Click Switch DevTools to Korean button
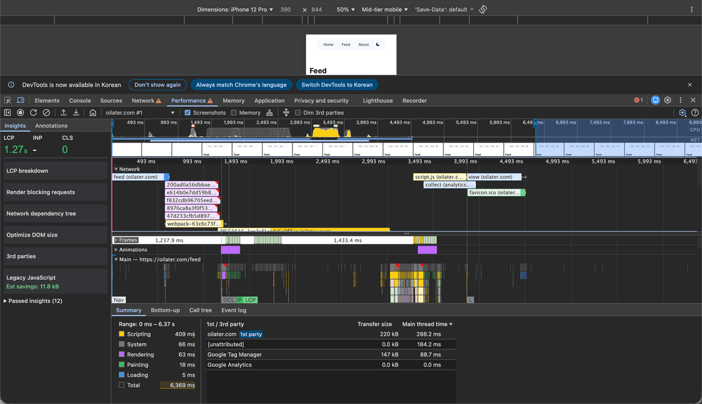 [337, 85]
